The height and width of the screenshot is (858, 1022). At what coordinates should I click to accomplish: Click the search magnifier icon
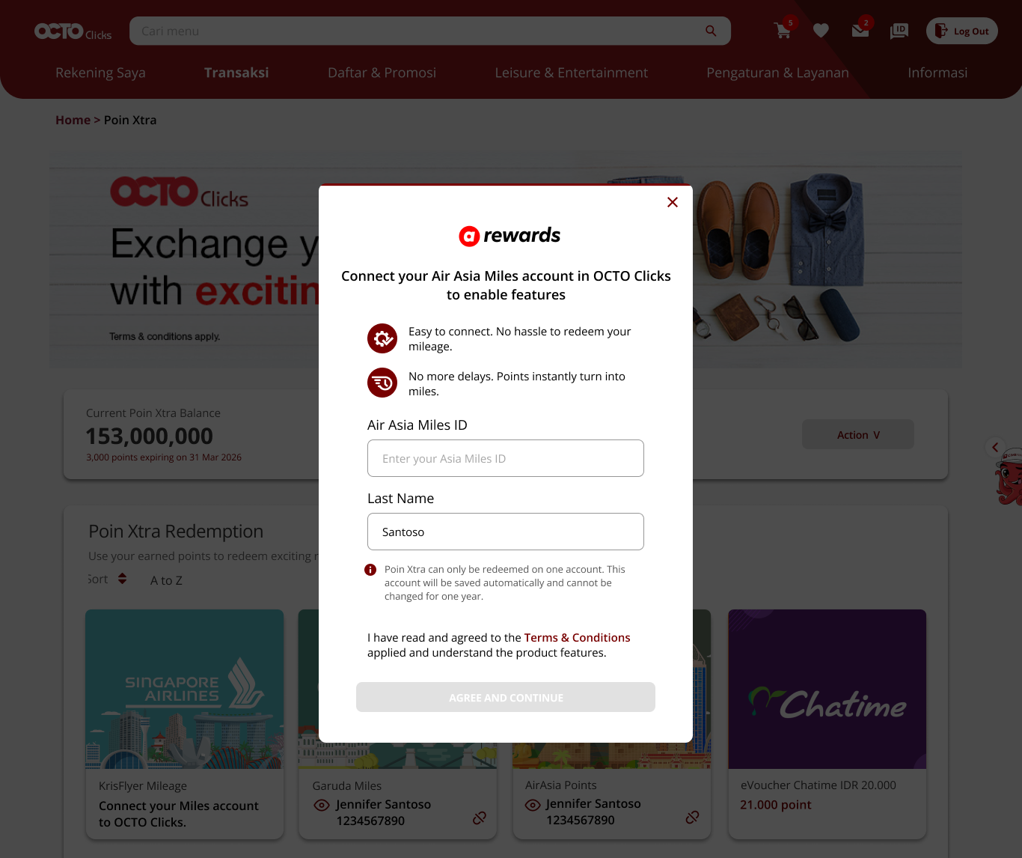point(711,31)
